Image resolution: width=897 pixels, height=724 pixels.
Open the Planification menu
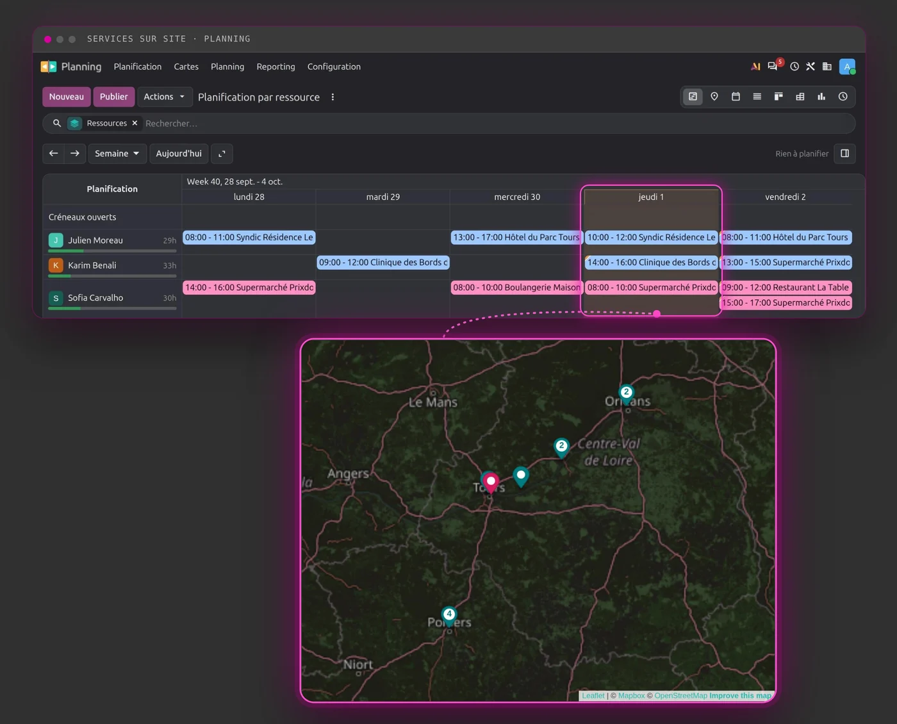[138, 67]
